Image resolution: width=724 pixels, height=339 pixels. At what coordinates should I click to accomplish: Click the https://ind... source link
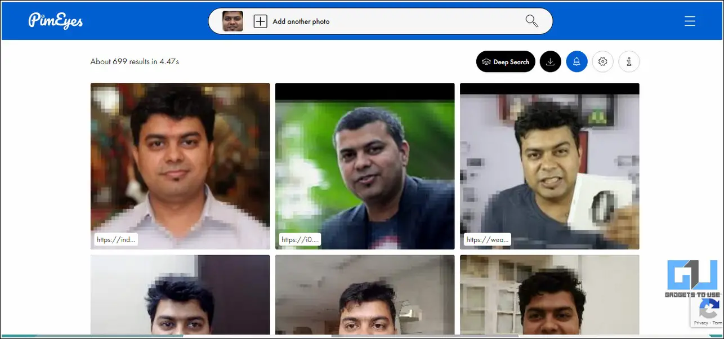click(x=116, y=239)
